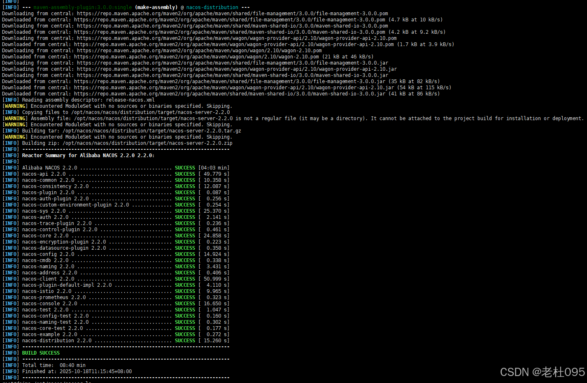Select the 'nacos-address 2.2.0' module name
Viewport: 587px width, 383px height.
pyautogui.click(x=49, y=273)
